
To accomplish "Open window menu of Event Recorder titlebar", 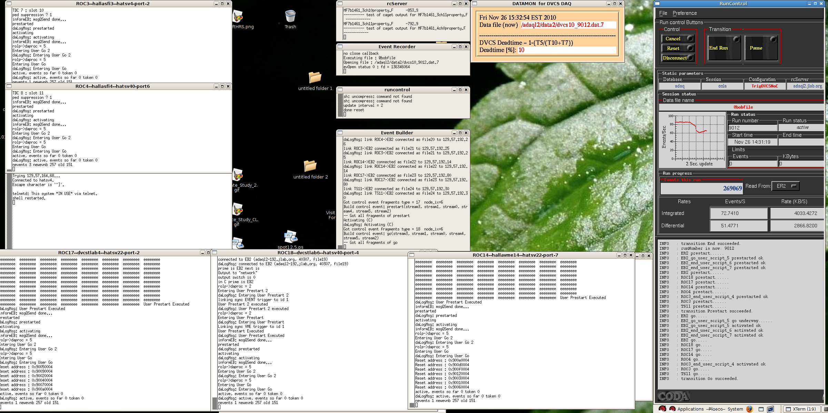I will pyautogui.click(x=340, y=47).
